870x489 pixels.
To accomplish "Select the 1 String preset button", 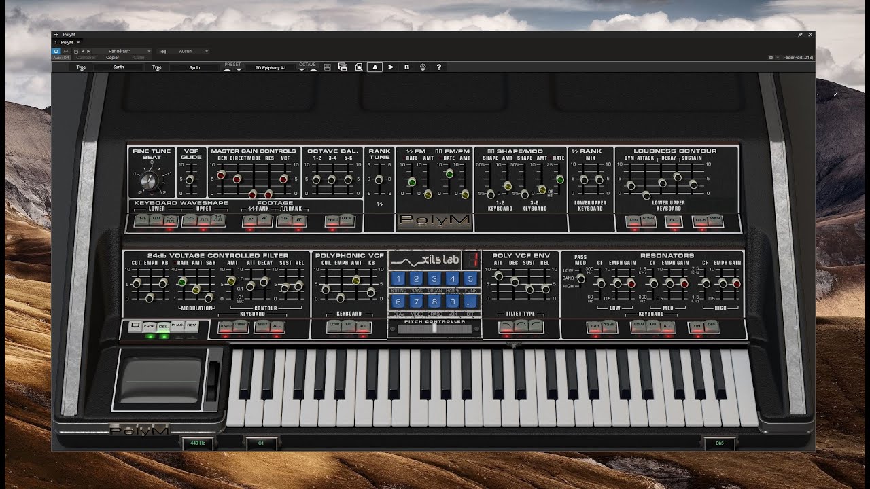I will coord(398,279).
